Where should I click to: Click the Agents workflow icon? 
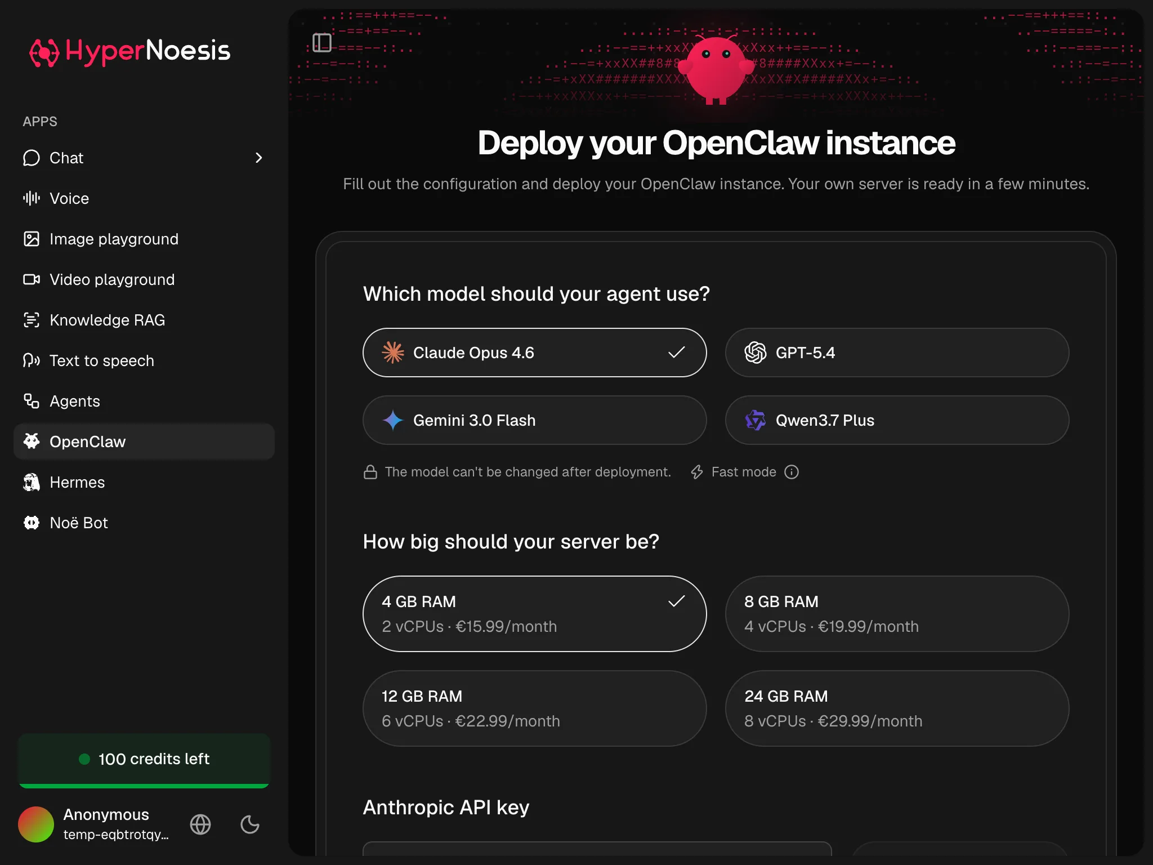pyautogui.click(x=32, y=401)
